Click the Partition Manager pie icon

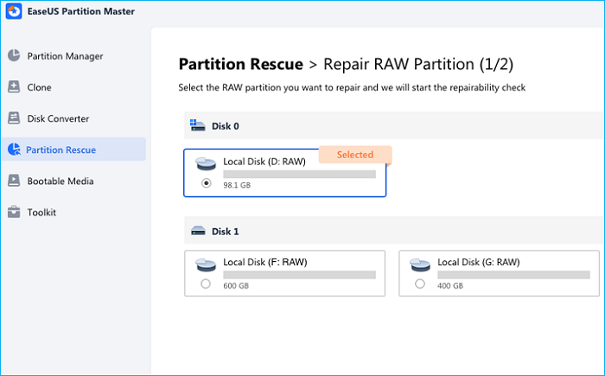coord(14,56)
